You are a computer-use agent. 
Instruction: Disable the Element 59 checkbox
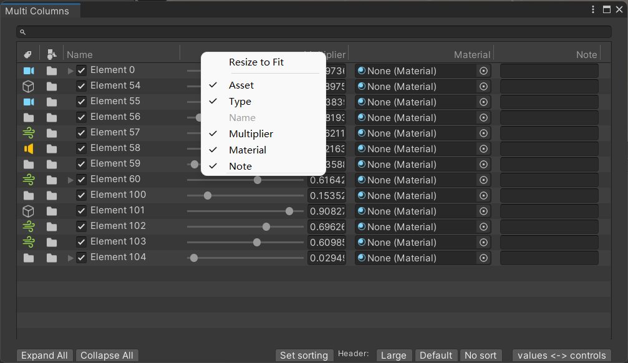click(81, 164)
